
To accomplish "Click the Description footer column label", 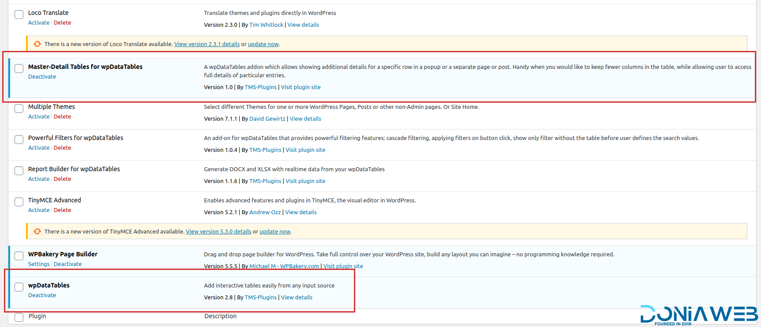I will pos(220,316).
